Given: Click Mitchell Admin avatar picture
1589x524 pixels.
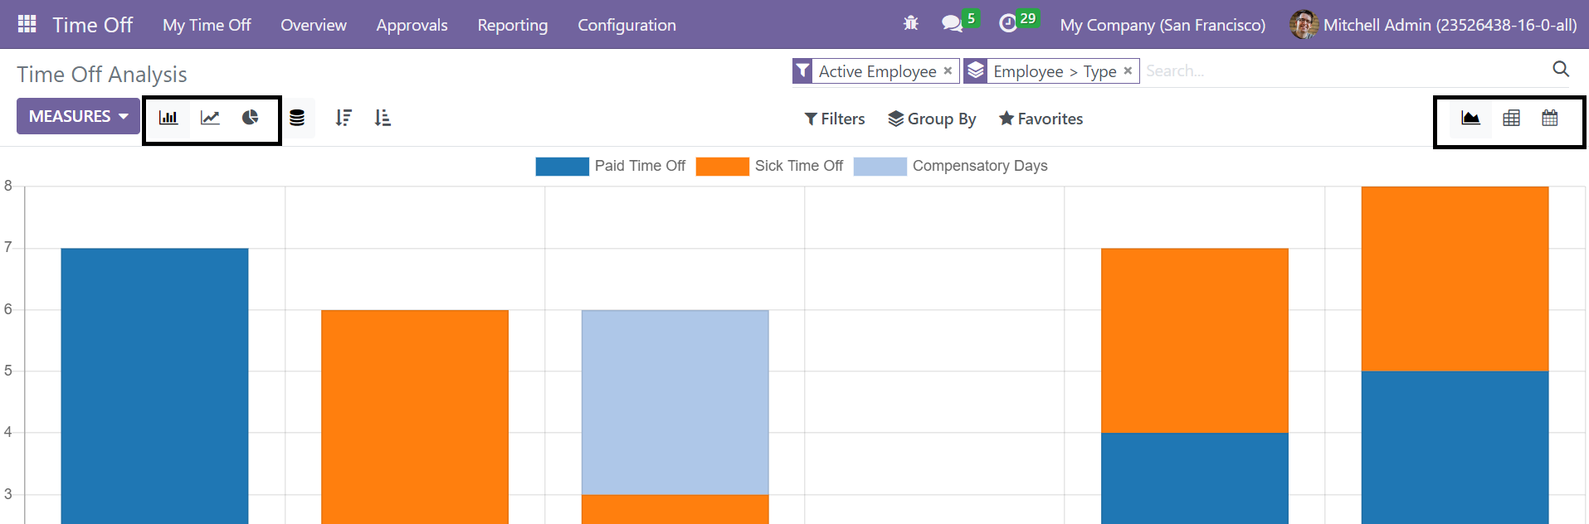Looking at the screenshot, I should (x=1304, y=24).
